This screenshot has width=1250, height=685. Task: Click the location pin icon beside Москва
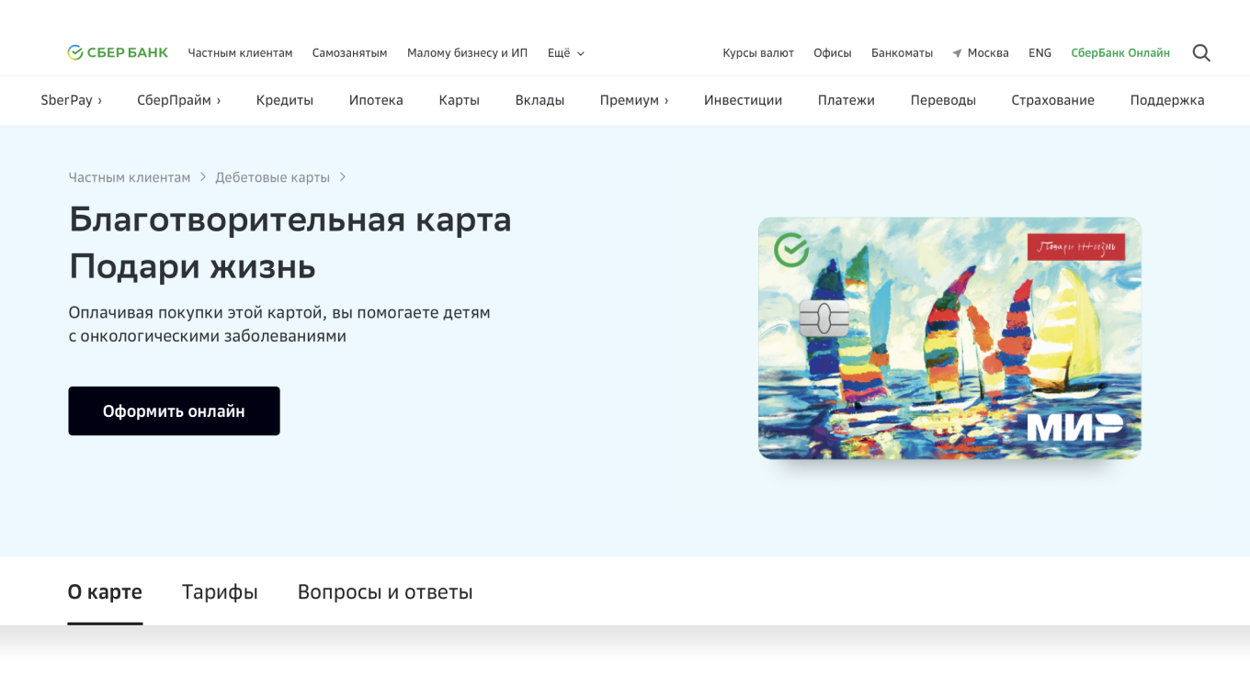(956, 52)
